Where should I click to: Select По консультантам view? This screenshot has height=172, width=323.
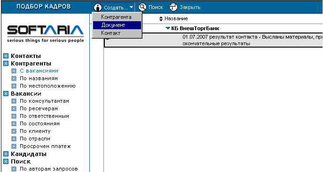[44, 101]
